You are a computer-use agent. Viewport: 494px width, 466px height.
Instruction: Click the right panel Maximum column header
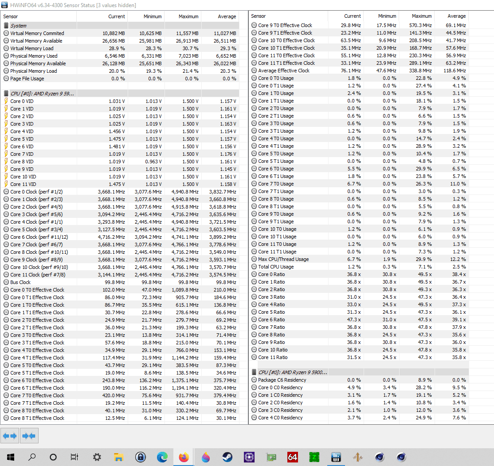[x=417, y=16]
